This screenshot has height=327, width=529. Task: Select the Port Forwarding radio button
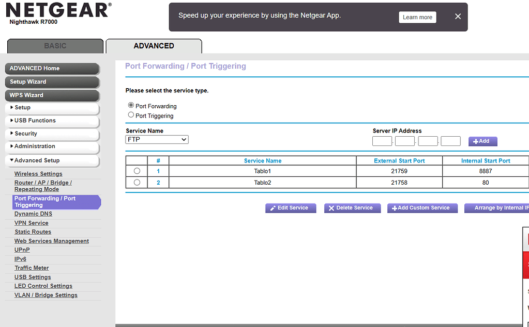point(131,105)
